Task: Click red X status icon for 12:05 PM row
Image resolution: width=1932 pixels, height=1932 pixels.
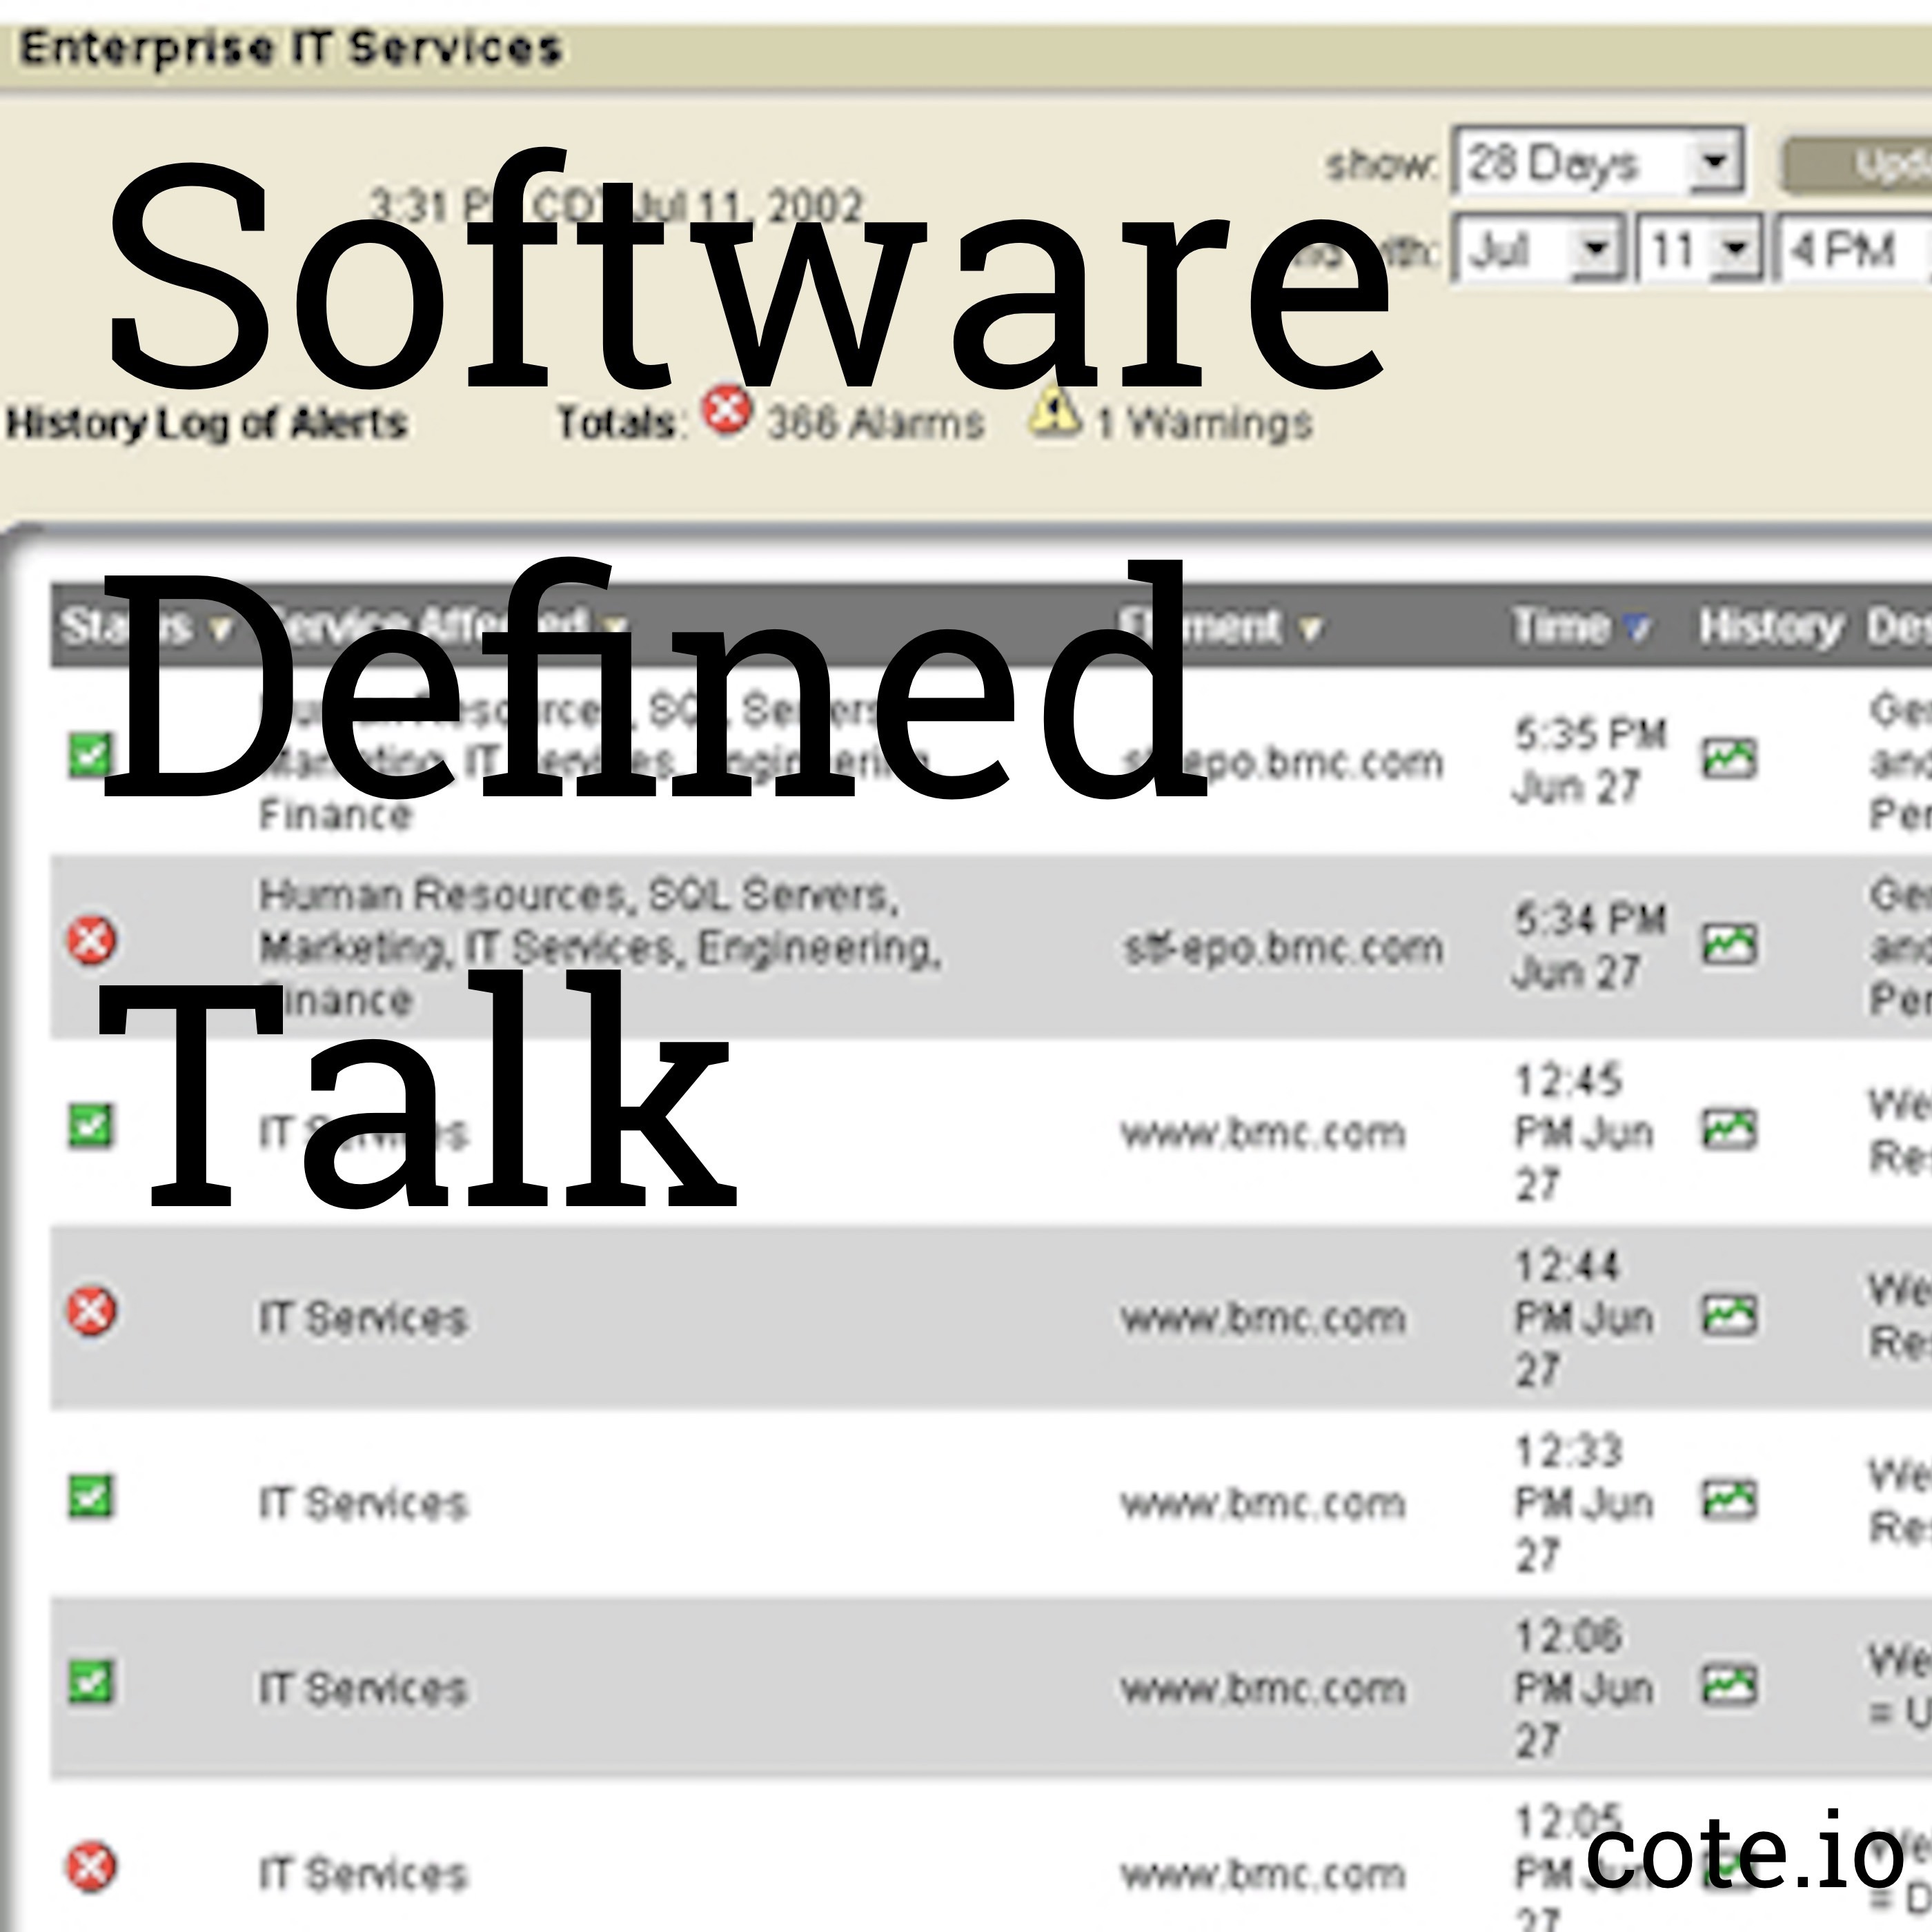Action: 91,1867
